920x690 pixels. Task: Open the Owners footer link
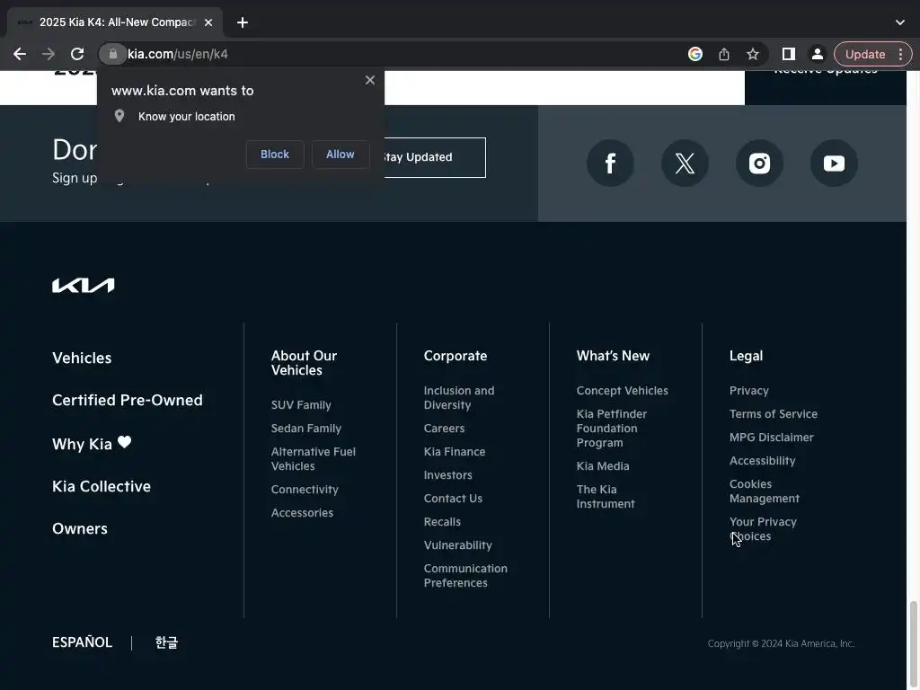[80, 528]
